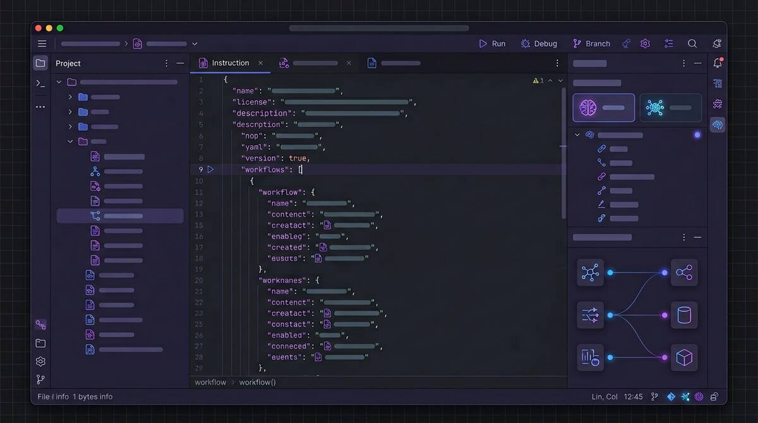This screenshot has width=758, height=423.
Task: Open search with the magnifying glass icon
Action: 692,43
